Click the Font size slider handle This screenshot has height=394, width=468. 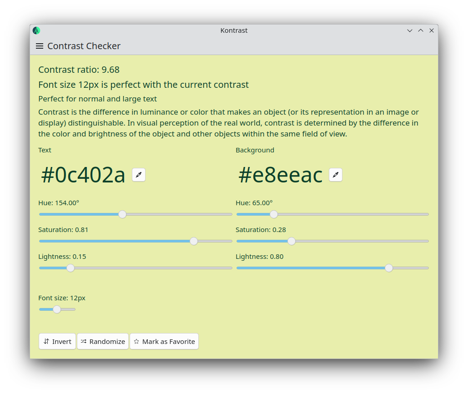[57, 309]
